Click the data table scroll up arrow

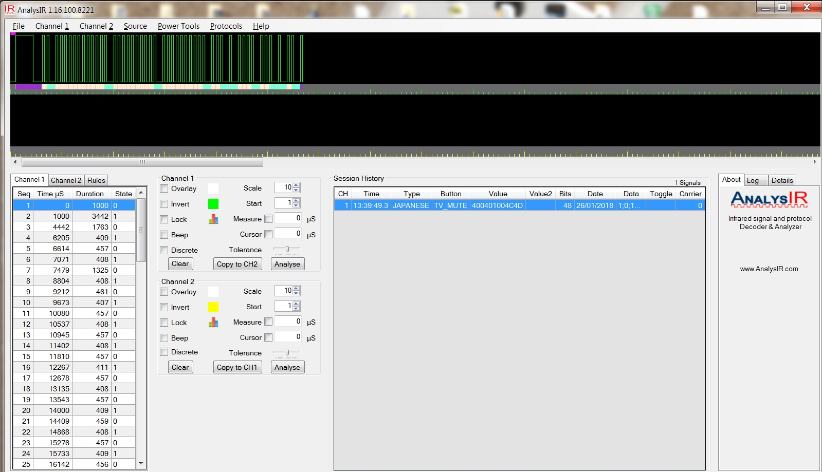tap(141, 193)
